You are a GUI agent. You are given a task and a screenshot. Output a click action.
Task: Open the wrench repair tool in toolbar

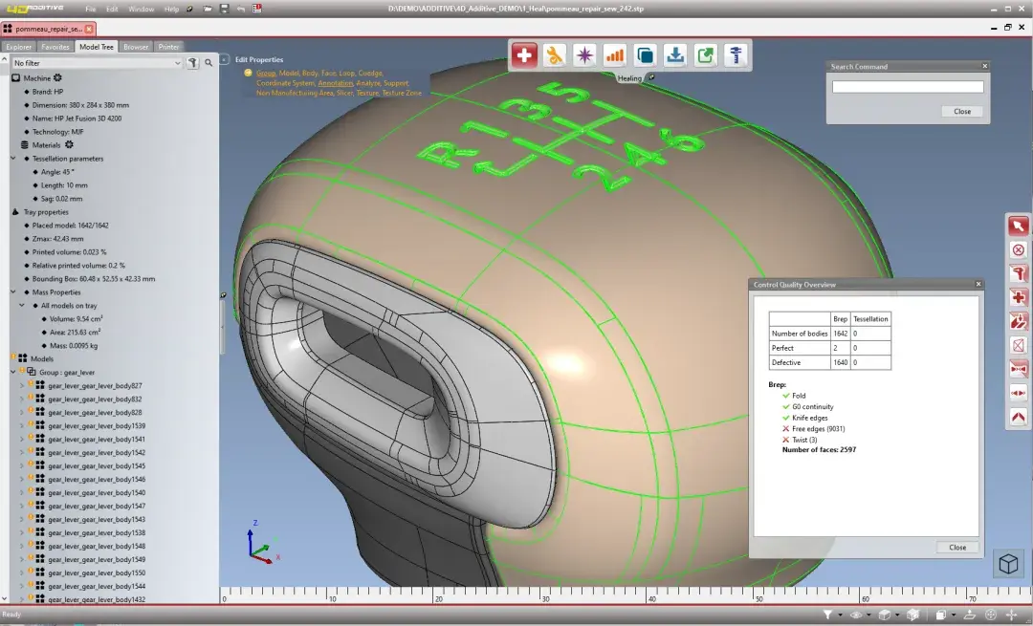coord(554,55)
